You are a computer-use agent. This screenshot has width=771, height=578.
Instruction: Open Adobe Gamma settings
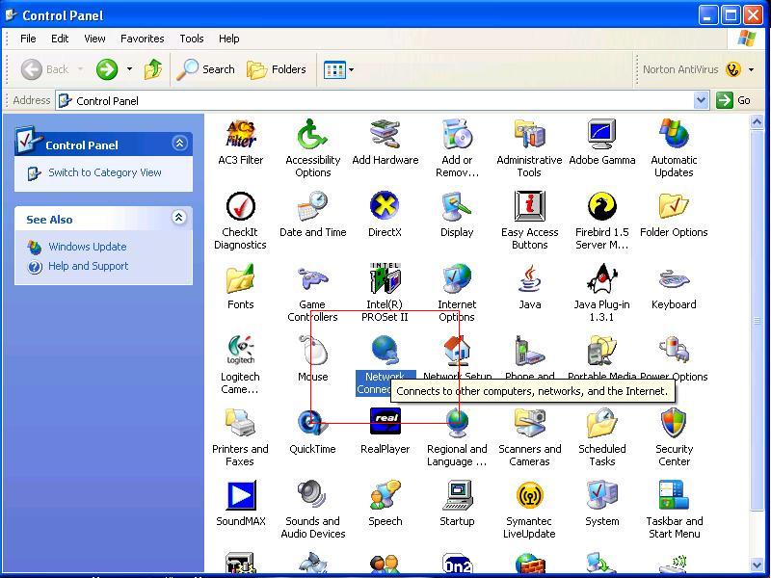(x=601, y=134)
